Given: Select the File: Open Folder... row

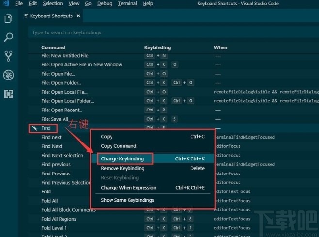Looking at the screenshot, I should coord(174,83).
